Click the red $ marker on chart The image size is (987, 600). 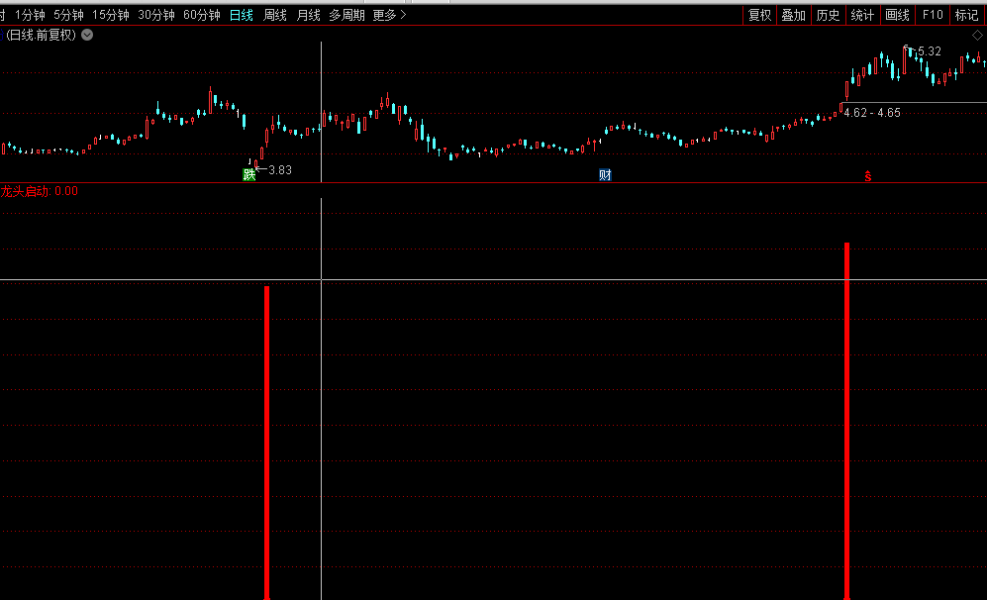tap(868, 177)
